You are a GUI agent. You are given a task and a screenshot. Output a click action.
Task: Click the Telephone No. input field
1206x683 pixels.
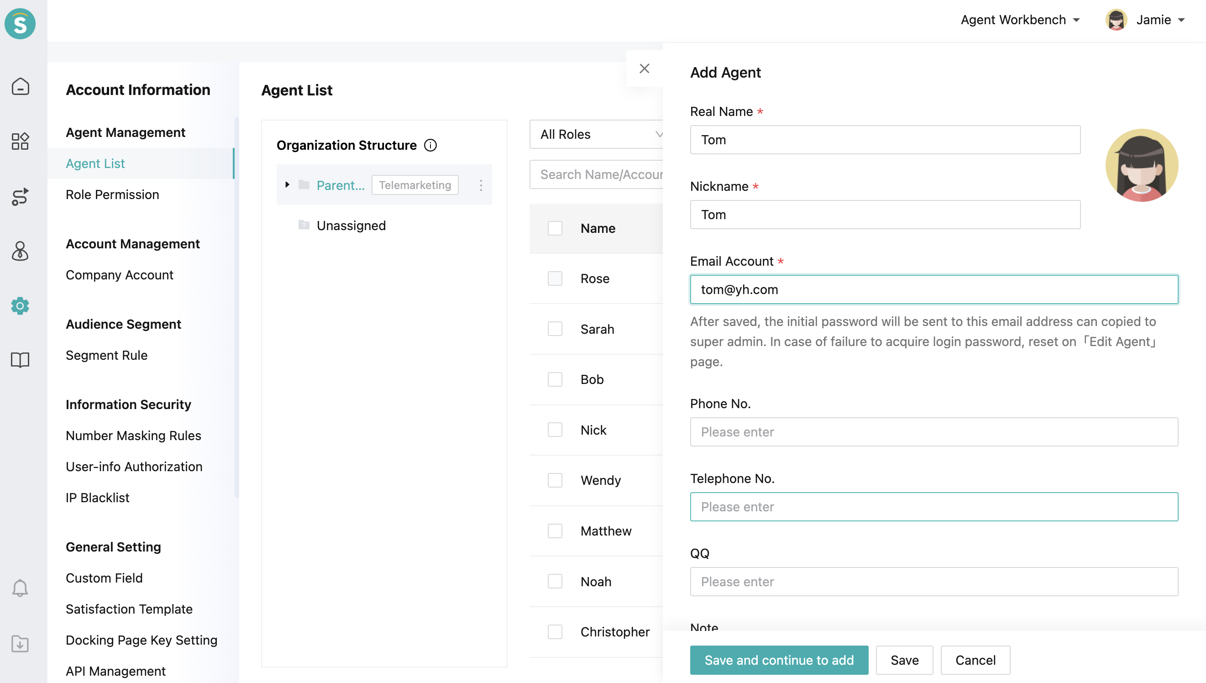click(934, 507)
